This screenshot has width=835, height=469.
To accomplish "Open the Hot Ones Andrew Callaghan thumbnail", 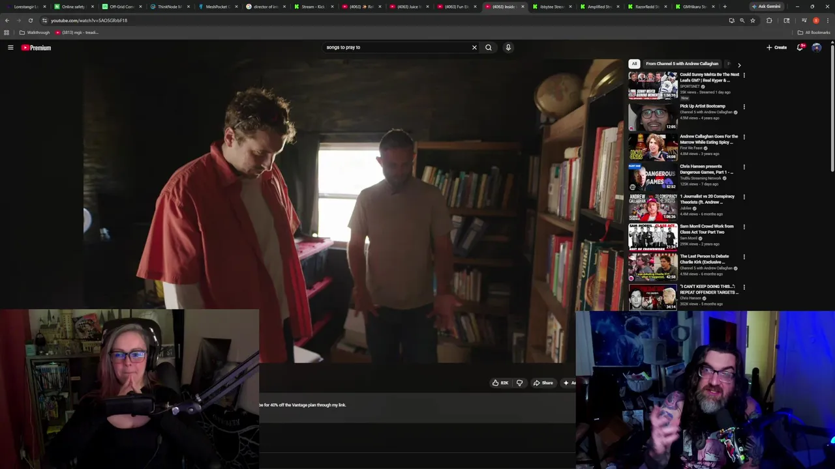I will click(653, 147).
